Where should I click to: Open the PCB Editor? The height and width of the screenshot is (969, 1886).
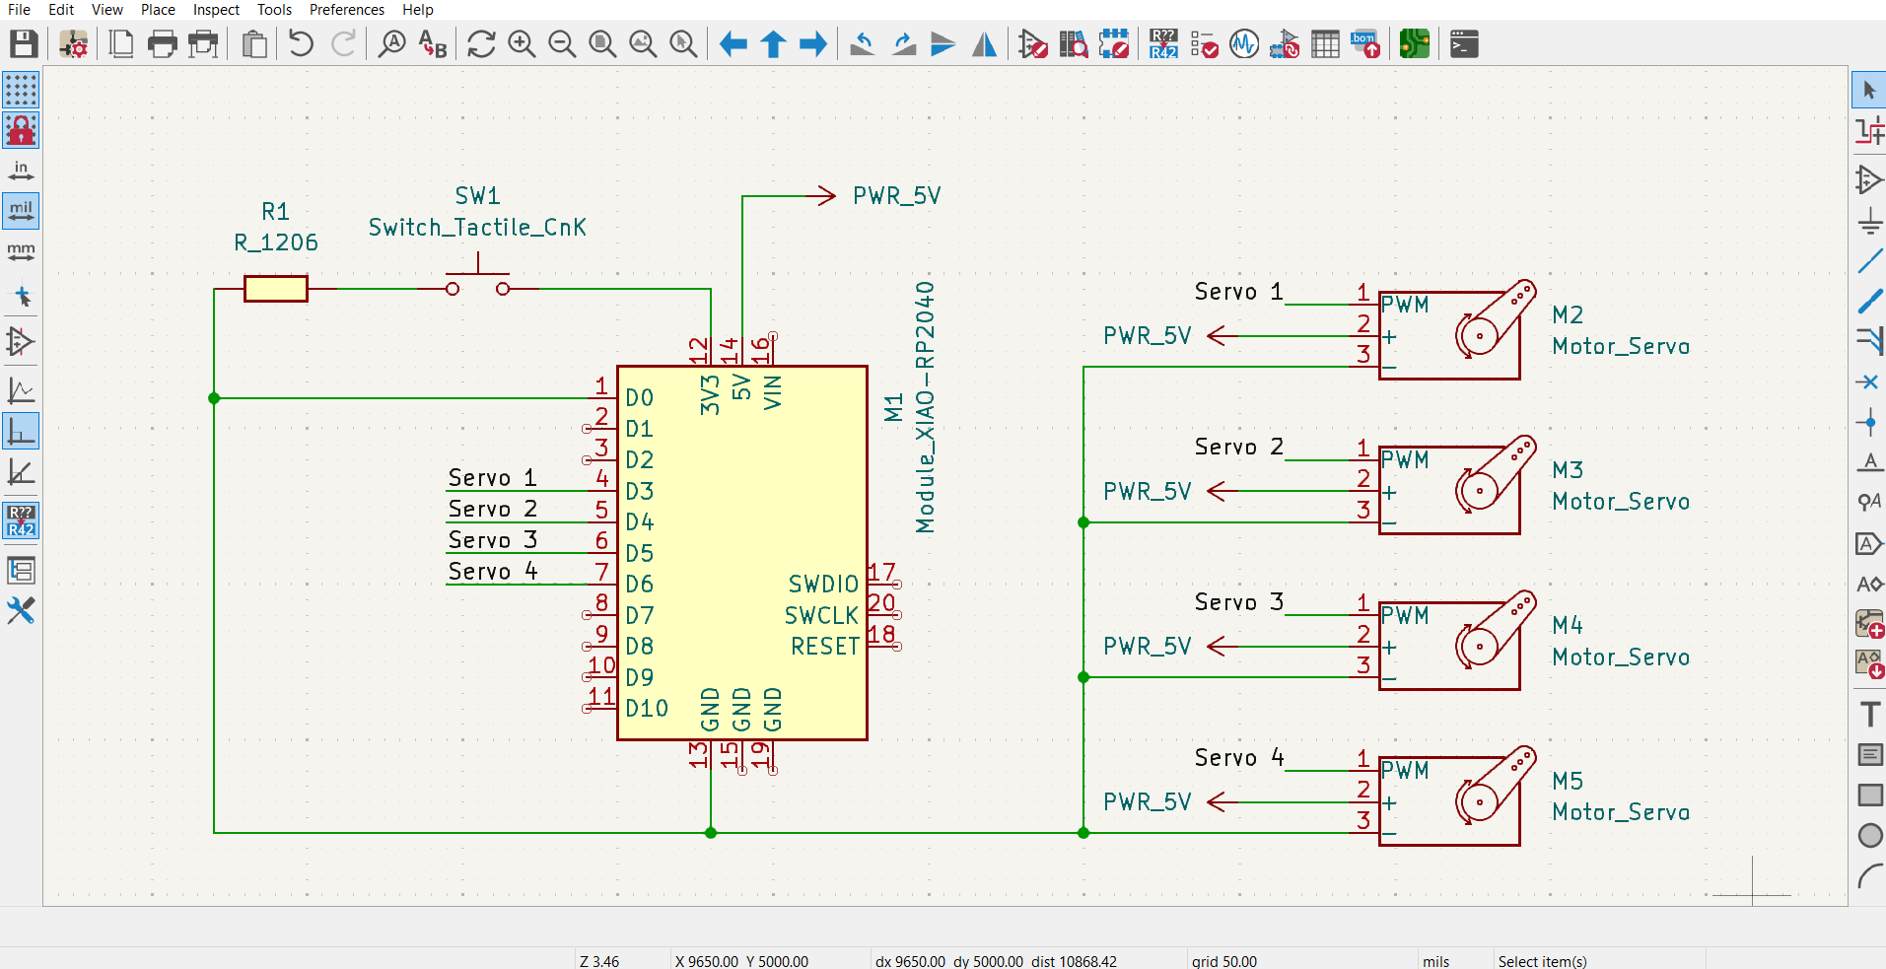[x=1415, y=44]
